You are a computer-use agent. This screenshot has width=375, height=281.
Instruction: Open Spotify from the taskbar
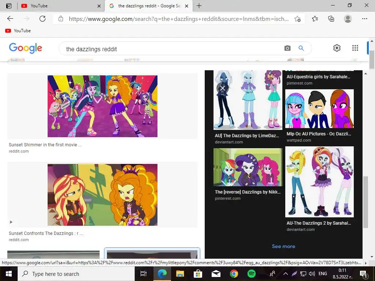251,274
